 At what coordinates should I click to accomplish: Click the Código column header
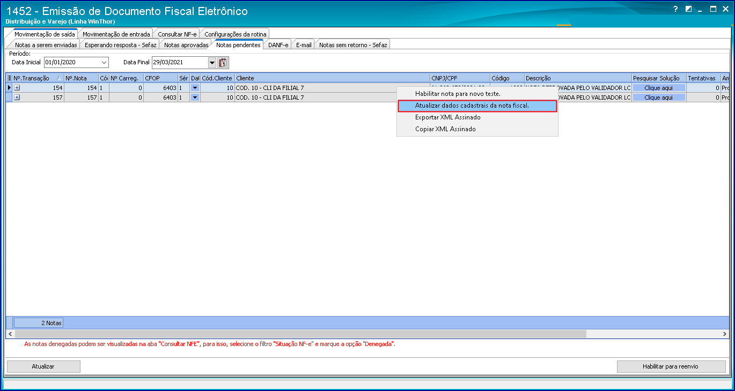pos(507,78)
